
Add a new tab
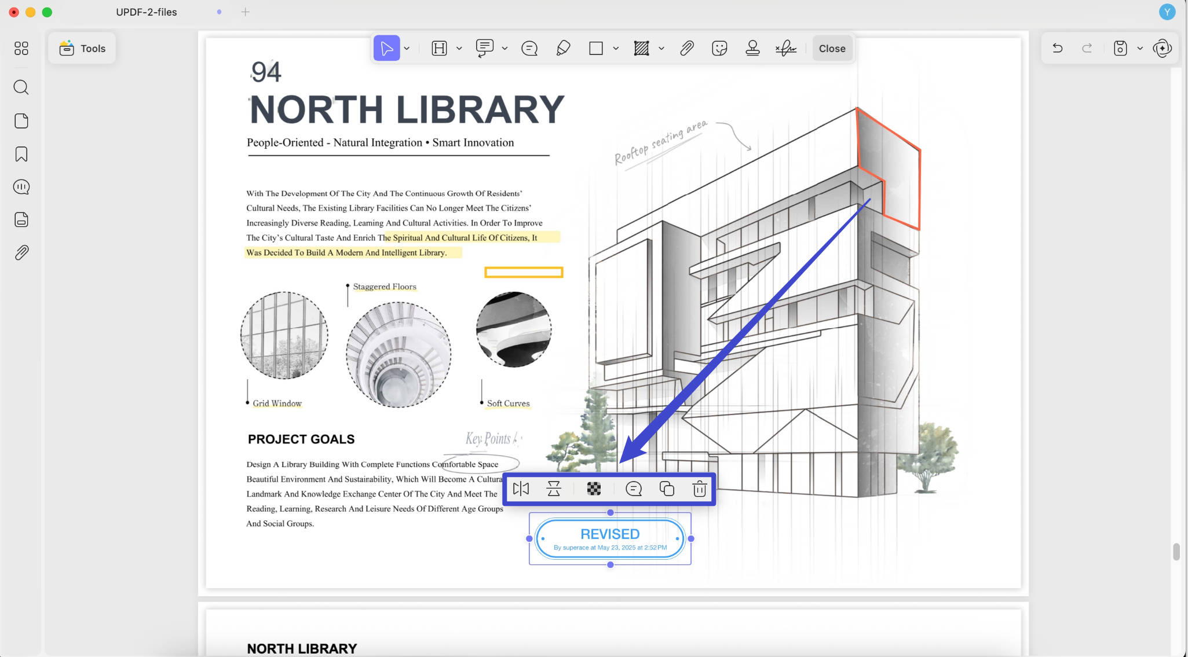coord(246,12)
